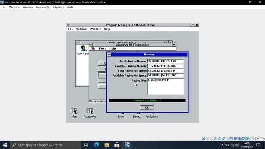This screenshot has height=149, width=265.
Task: Open VirtualBox Visualizza menu
Action: [28, 7]
